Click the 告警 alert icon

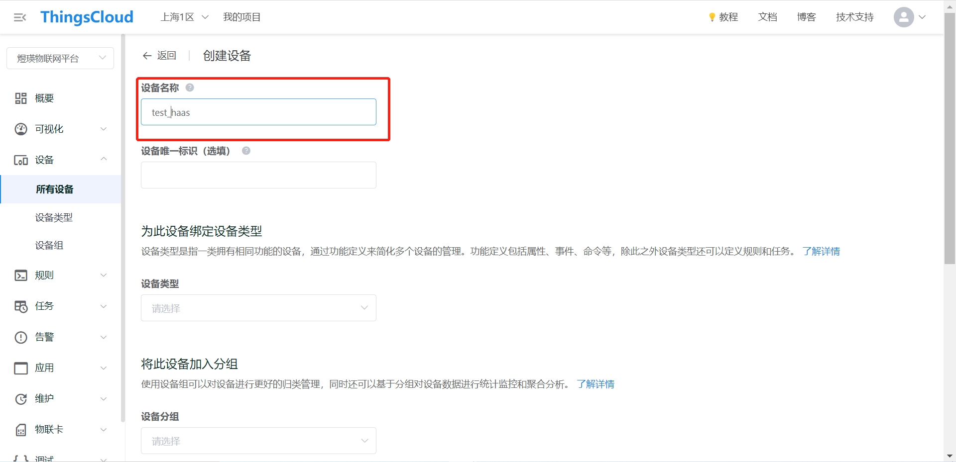click(x=21, y=337)
